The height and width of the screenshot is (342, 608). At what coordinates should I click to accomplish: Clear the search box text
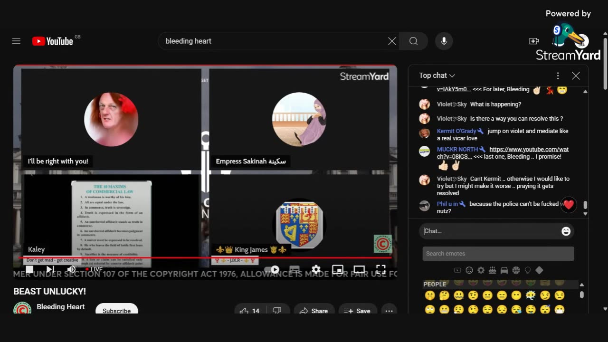point(392,41)
